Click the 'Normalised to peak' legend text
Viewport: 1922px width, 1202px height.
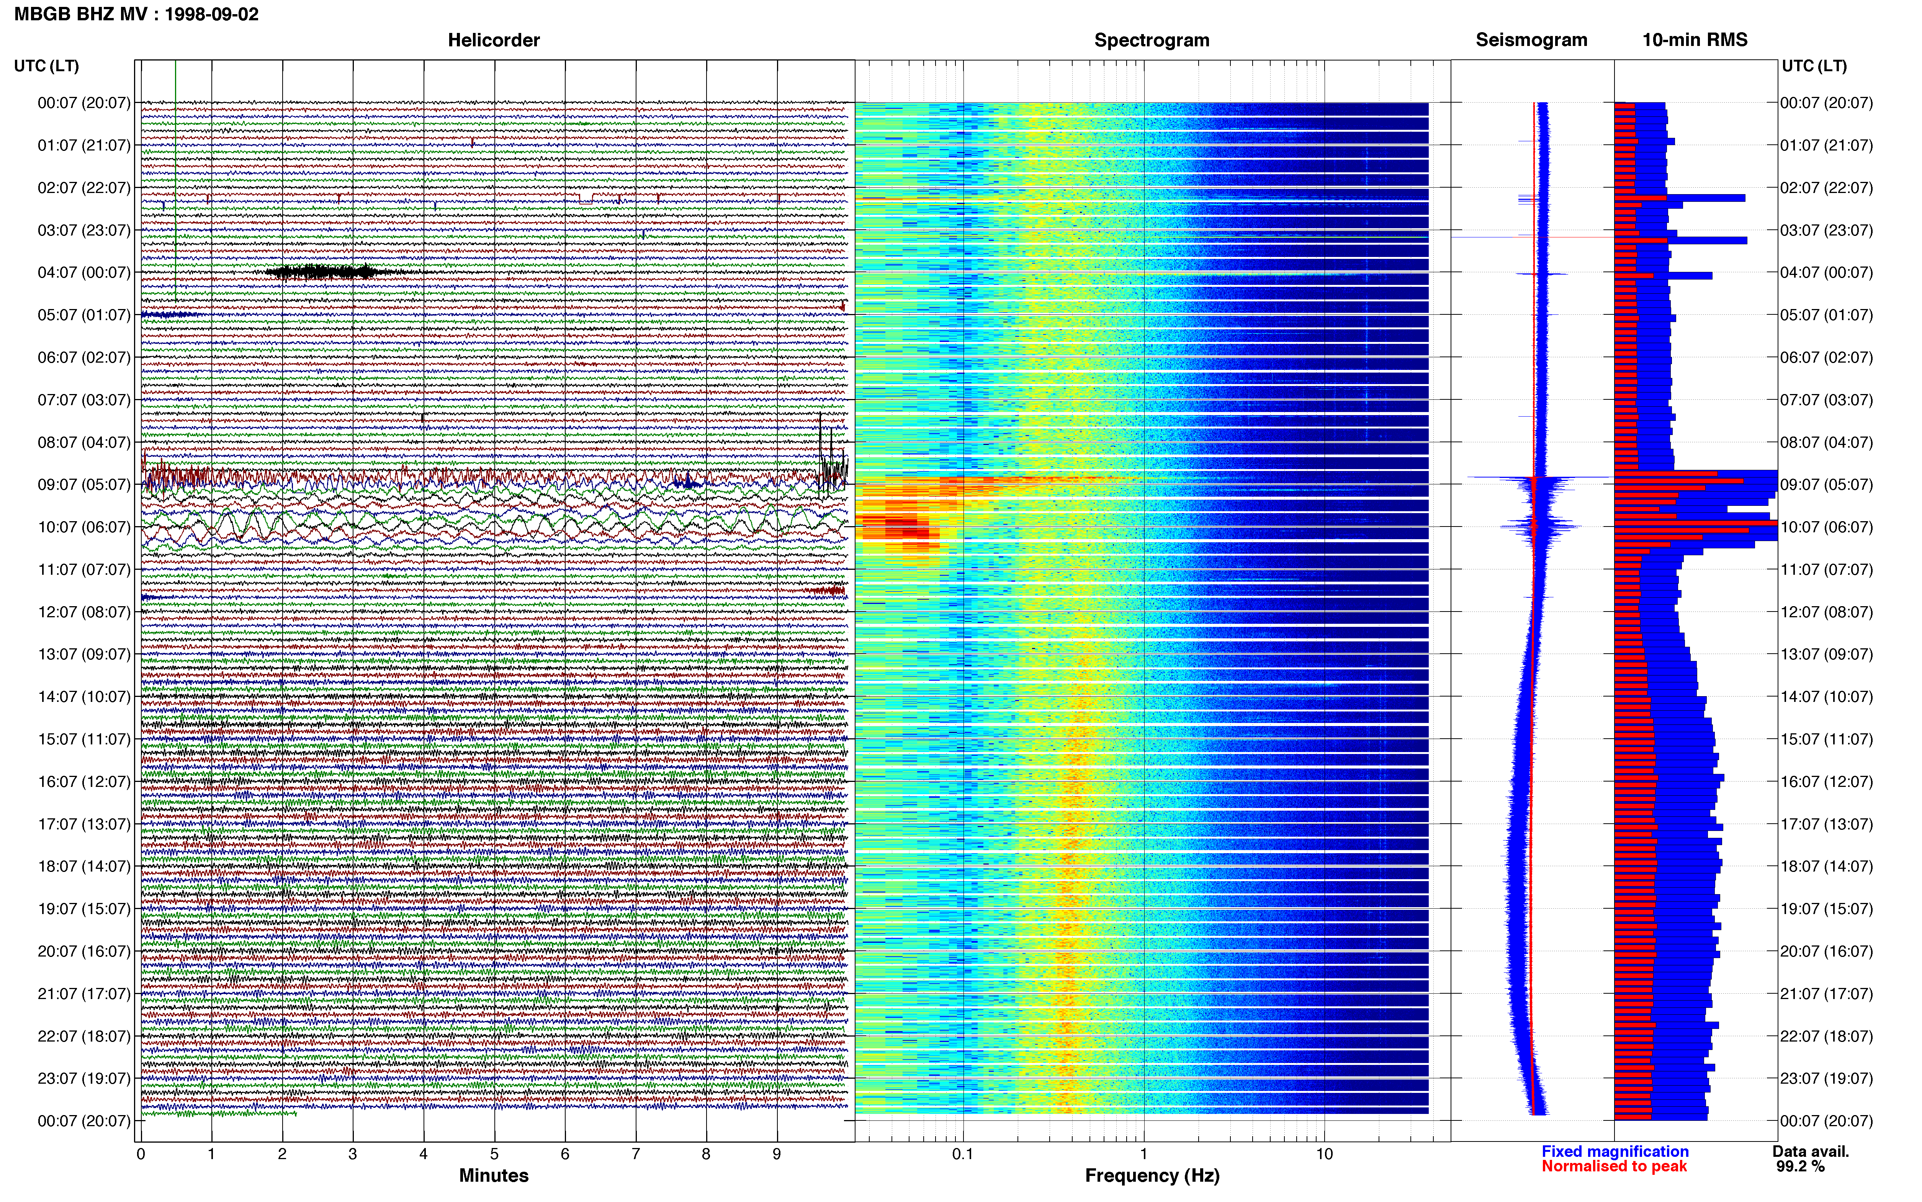coord(1614,1166)
